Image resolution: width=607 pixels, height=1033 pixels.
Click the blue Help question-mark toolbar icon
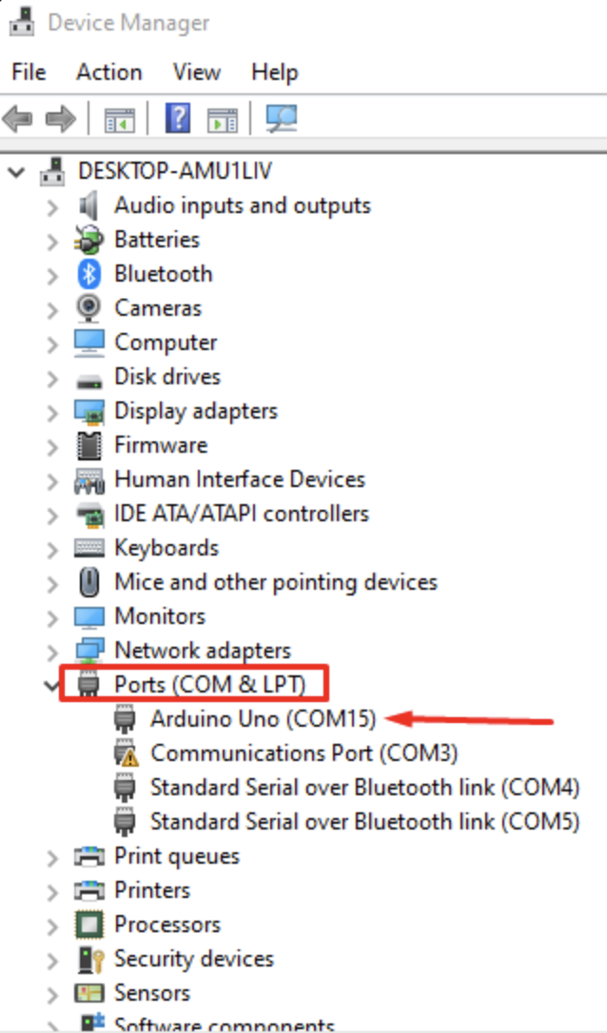(x=178, y=119)
